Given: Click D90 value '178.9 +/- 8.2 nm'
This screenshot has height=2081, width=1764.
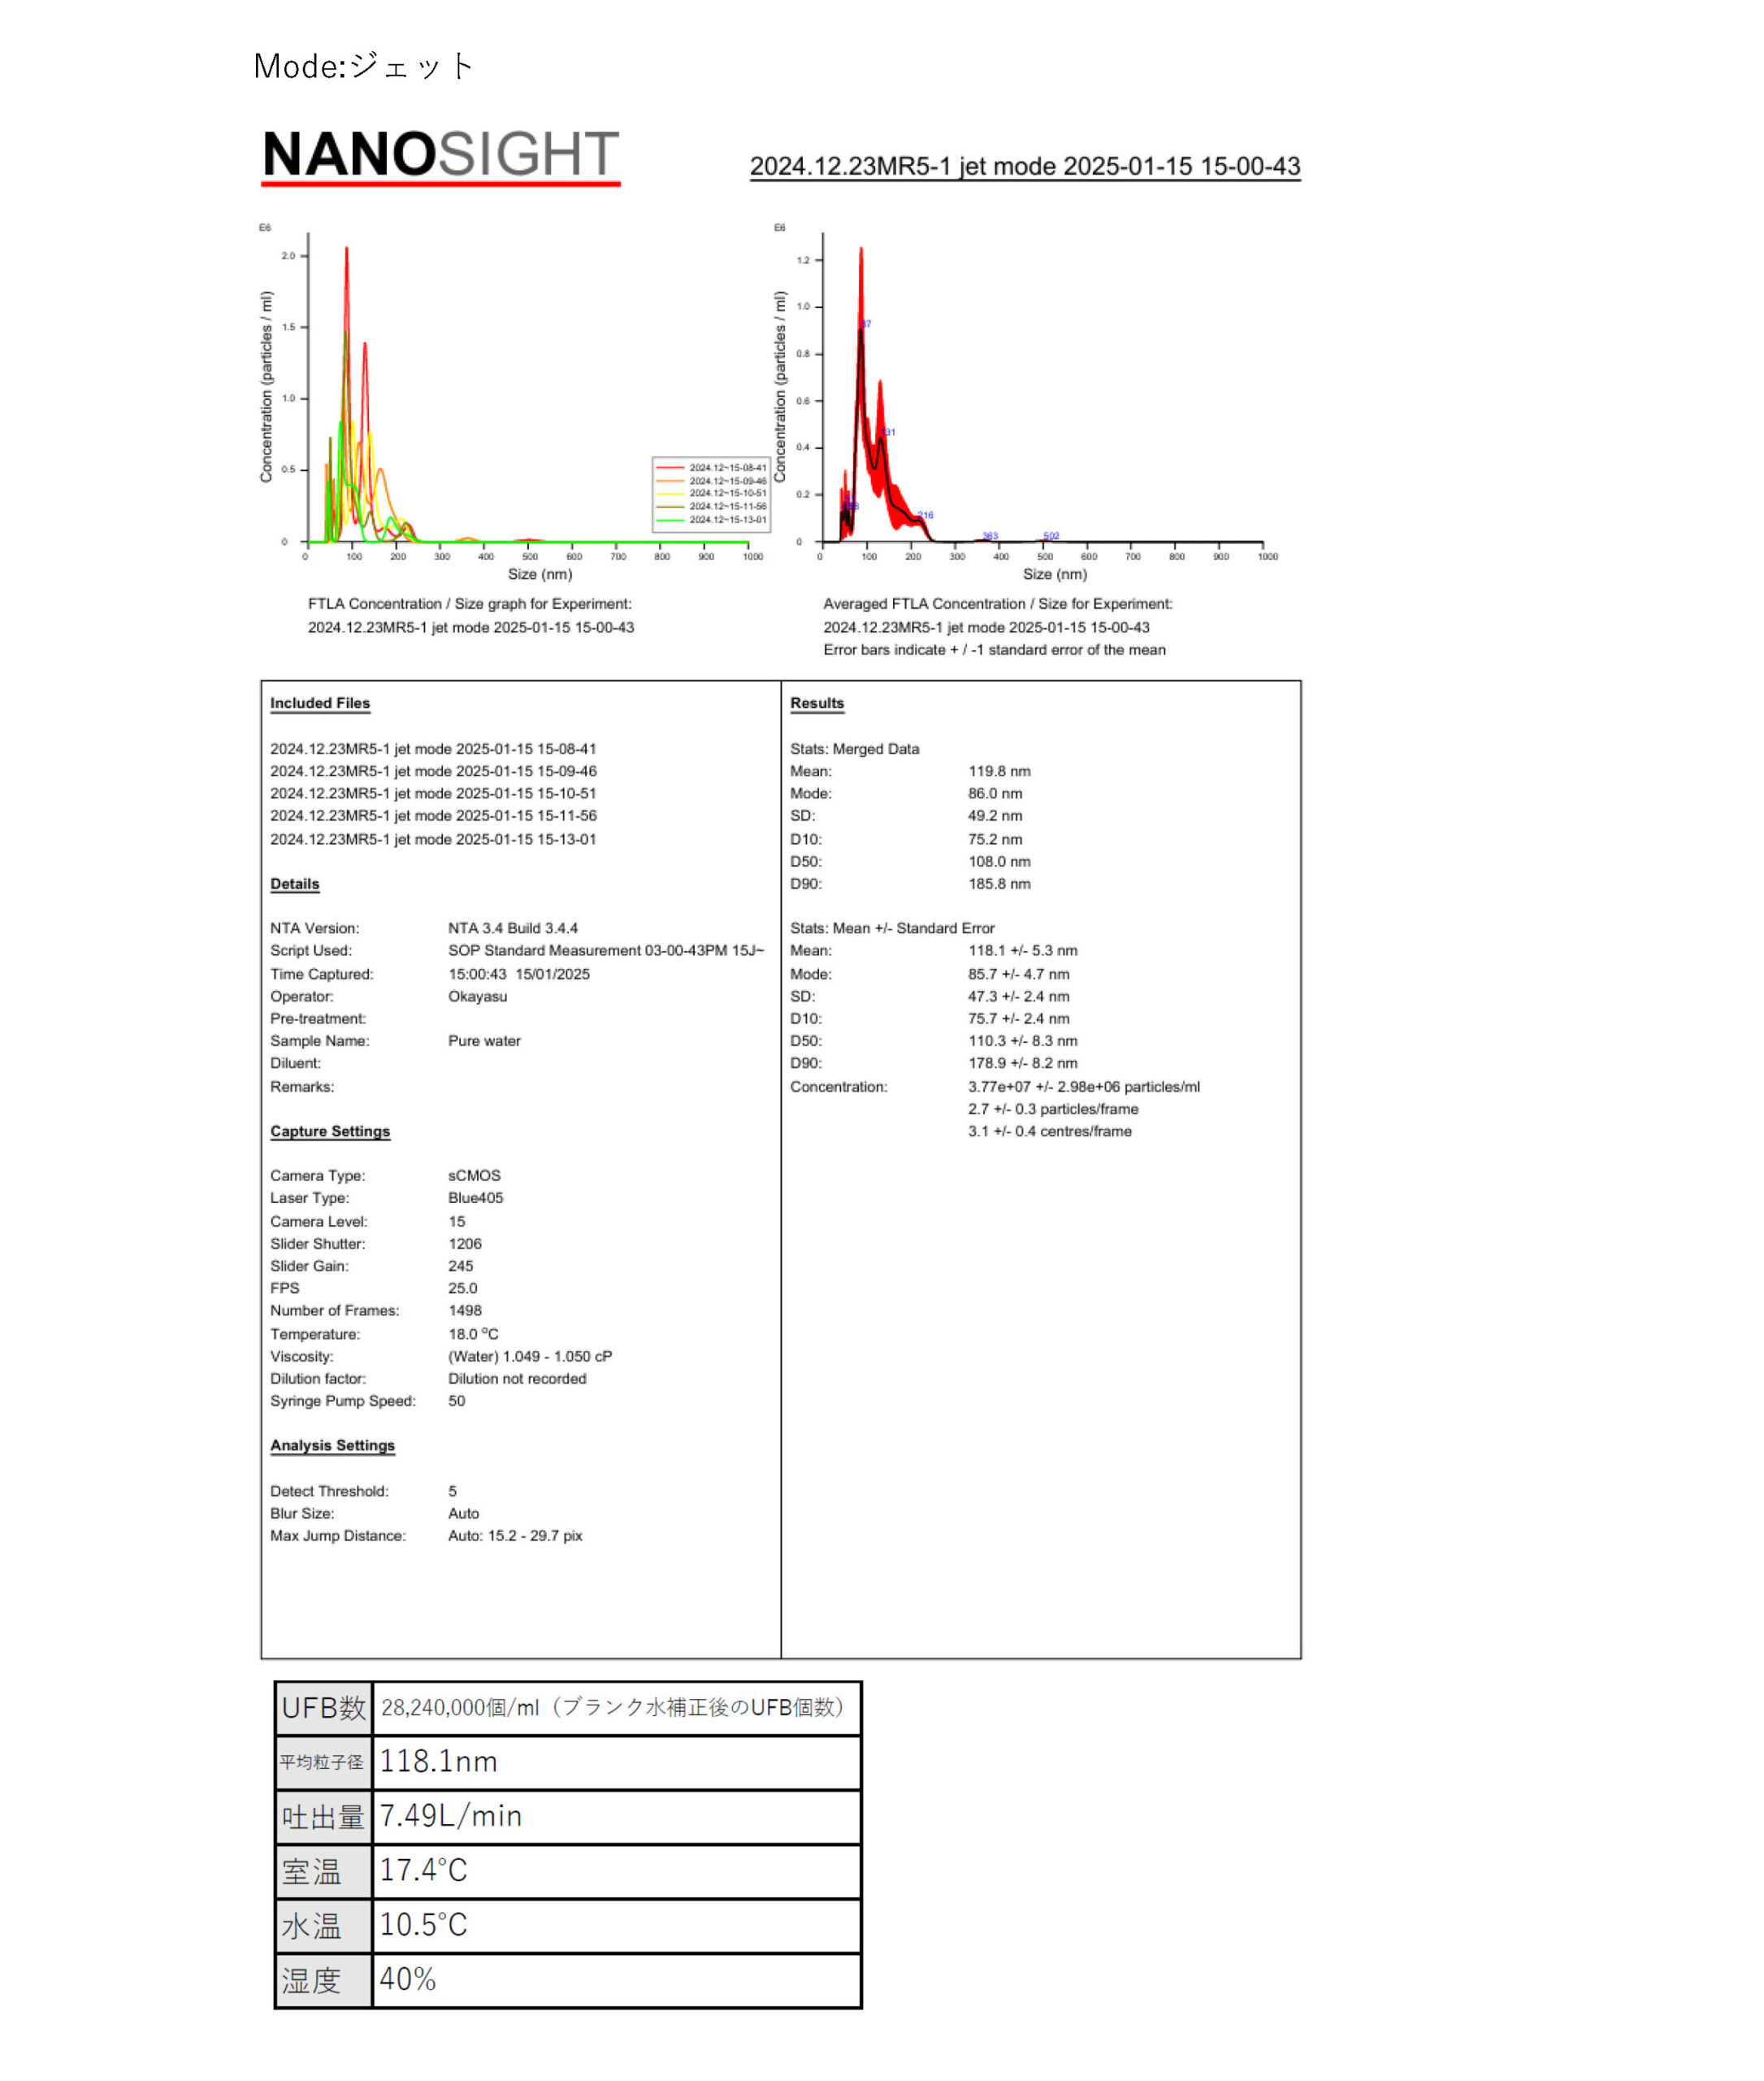Looking at the screenshot, I should 1023,1062.
